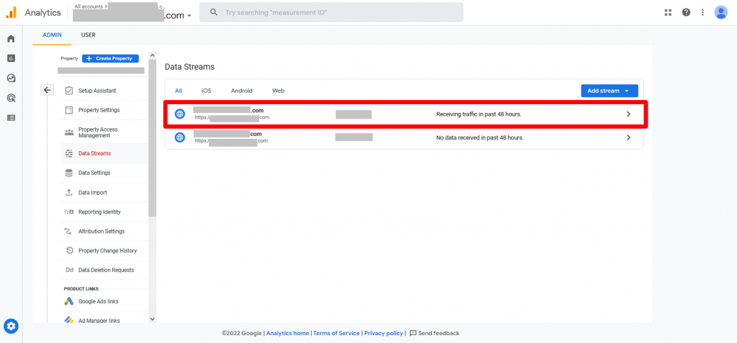Image resolution: width=737 pixels, height=343 pixels.
Task: Click the Property Access Management people icon
Action: [69, 132]
